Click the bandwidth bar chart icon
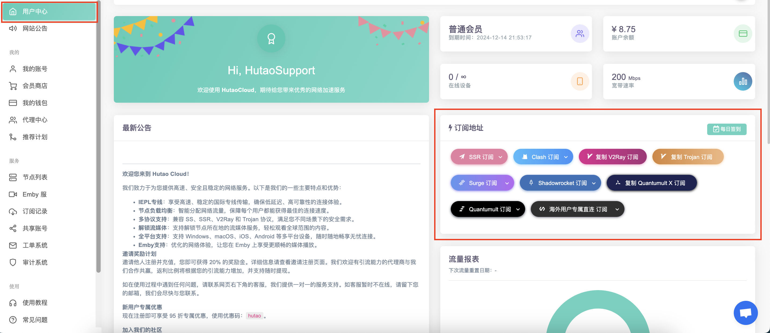 tap(743, 81)
